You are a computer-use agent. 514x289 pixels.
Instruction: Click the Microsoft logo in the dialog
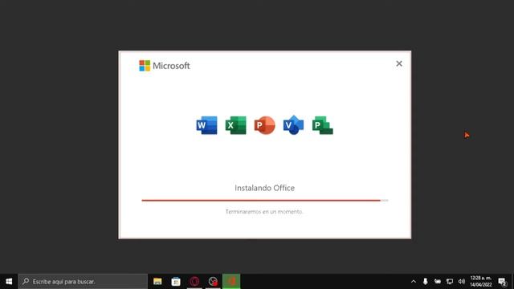[164, 66]
